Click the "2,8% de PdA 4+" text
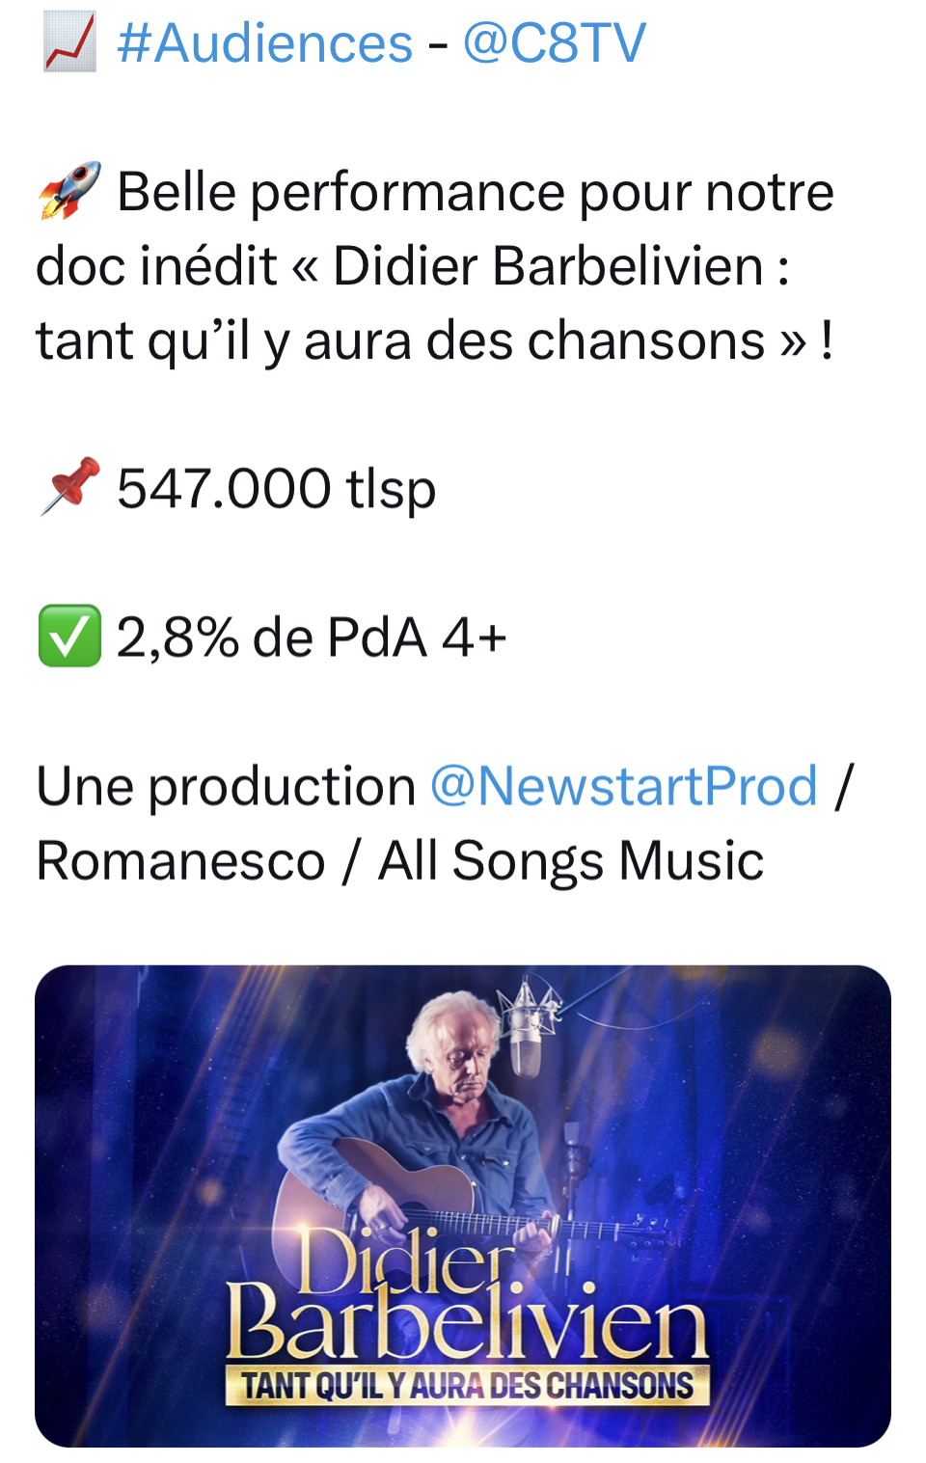 [311, 637]
